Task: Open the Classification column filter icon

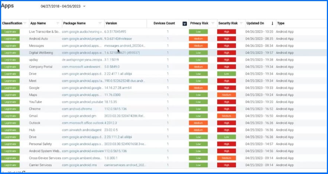Action: (x=25, y=23)
